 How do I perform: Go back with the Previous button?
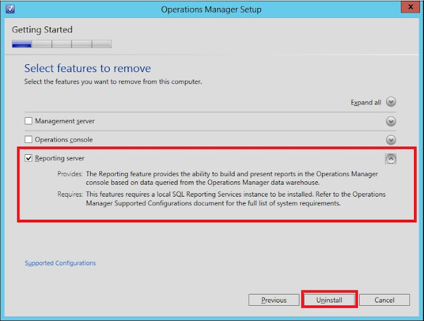click(274, 300)
